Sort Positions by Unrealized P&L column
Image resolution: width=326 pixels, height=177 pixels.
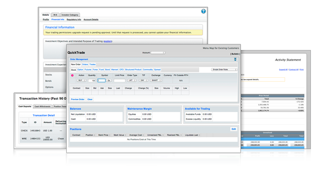163,135
